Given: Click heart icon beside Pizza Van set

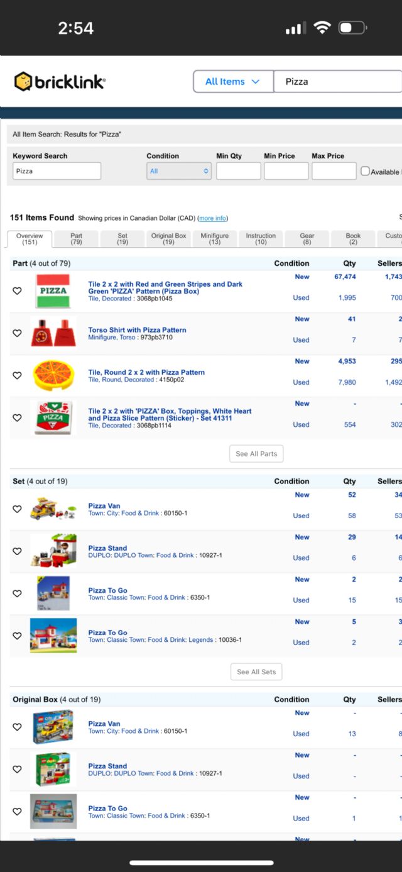Looking at the screenshot, I should point(18,509).
